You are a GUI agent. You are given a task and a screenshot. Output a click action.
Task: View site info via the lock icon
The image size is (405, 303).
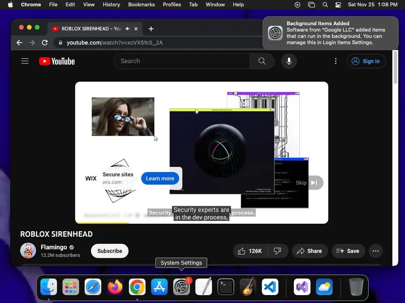(61, 43)
